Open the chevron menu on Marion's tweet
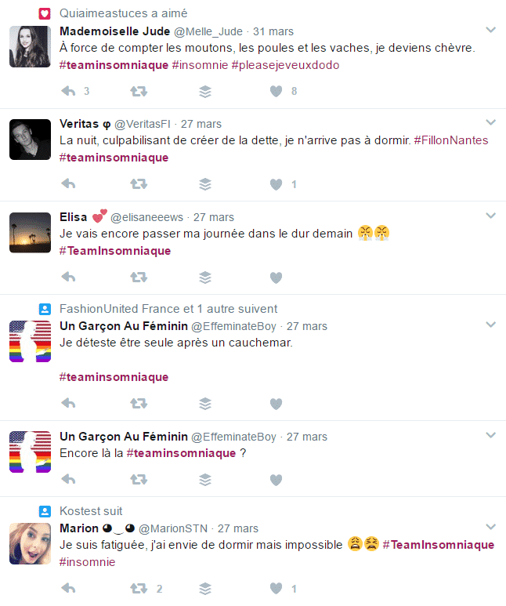The width and height of the screenshot is (506, 606). [x=490, y=527]
